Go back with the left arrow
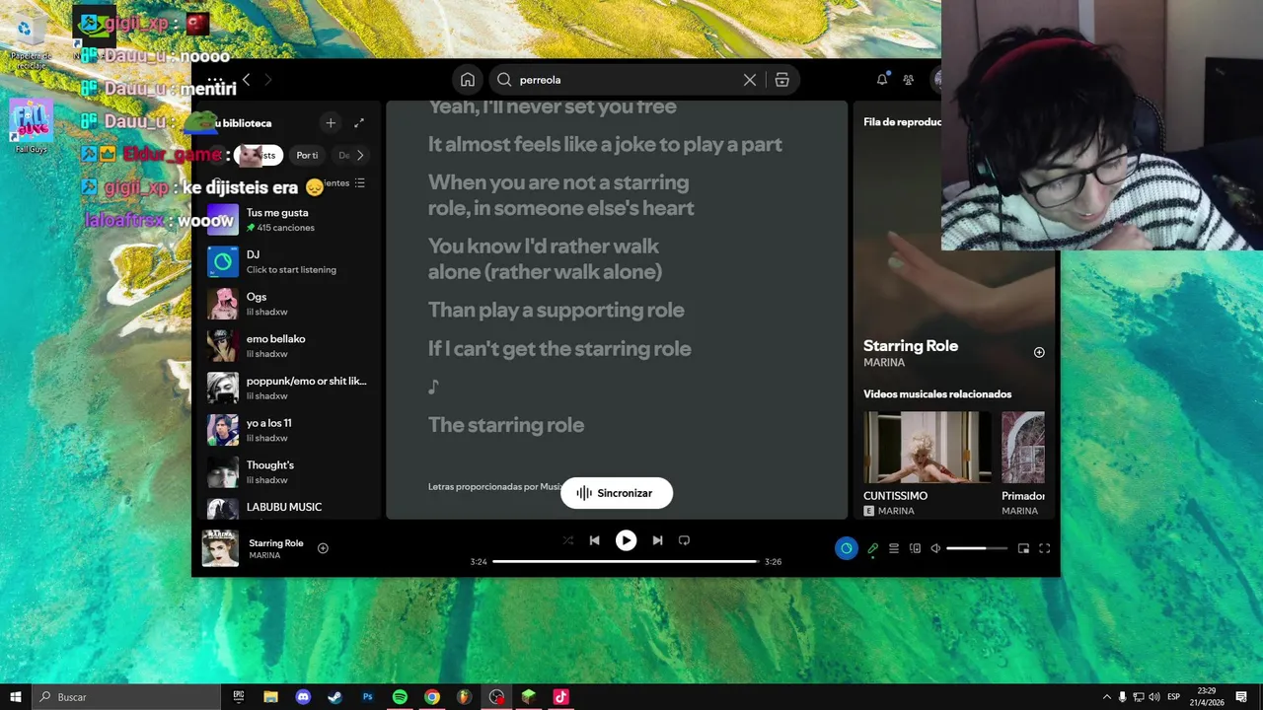 pos(247,80)
